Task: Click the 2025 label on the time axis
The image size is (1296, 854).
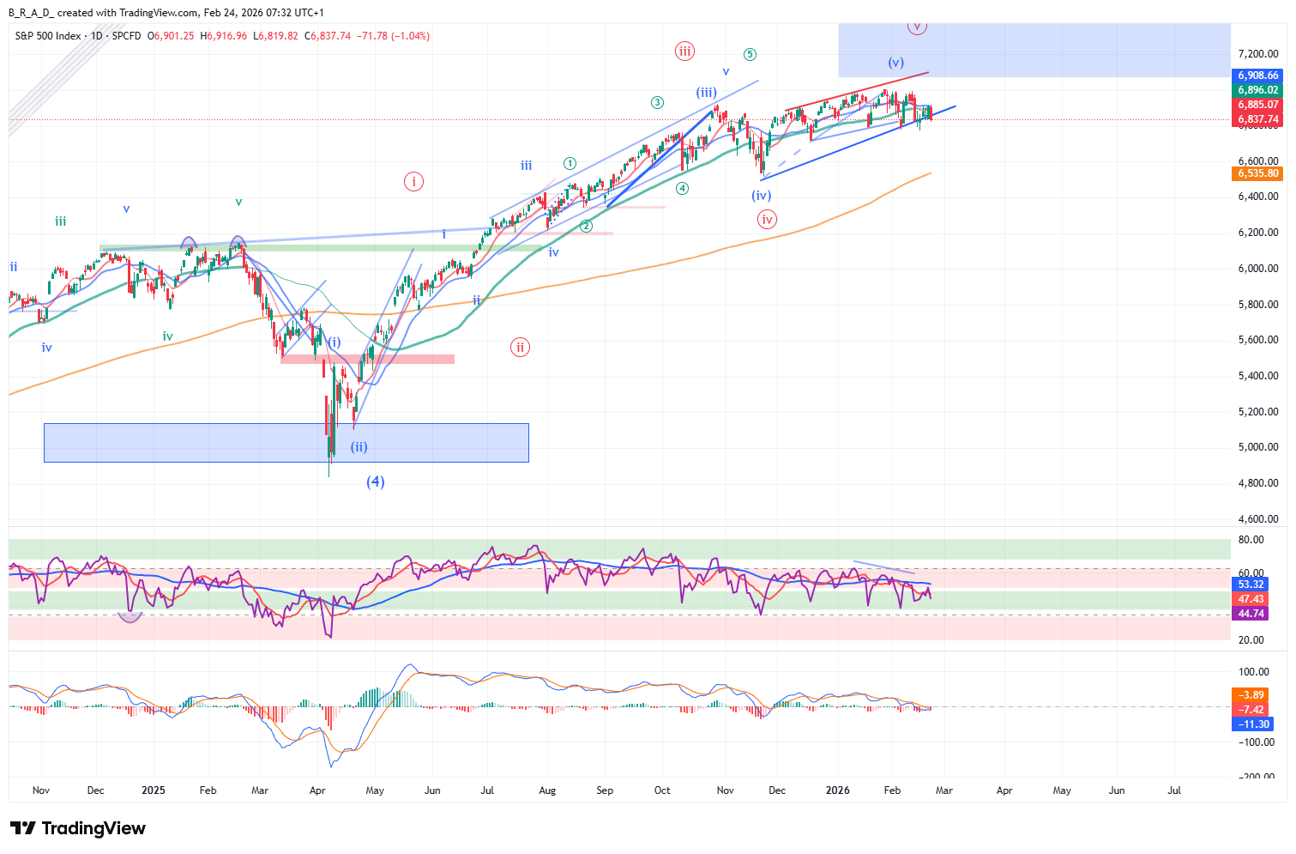Action: 154,790
